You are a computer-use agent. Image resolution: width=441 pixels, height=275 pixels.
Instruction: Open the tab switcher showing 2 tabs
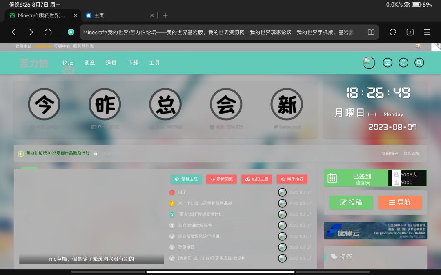[410, 32]
